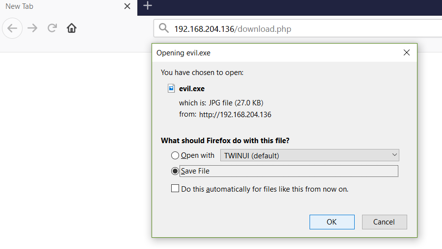Viewport: 442px width, 249px height.
Task: Enable Do this automatically checkbox
Action: pyautogui.click(x=175, y=188)
